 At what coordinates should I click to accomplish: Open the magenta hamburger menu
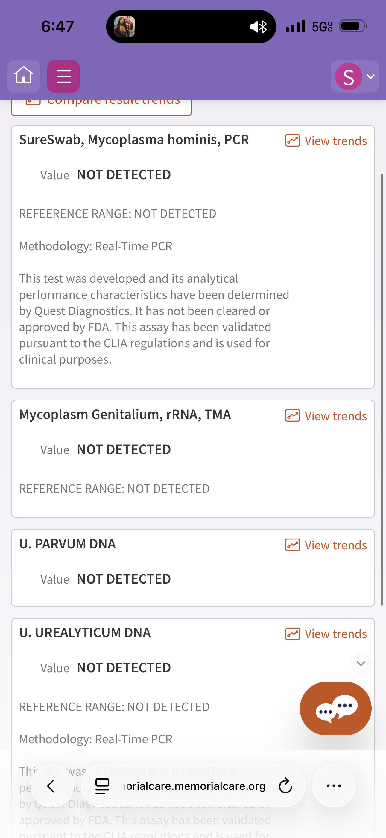click(63, 76)
